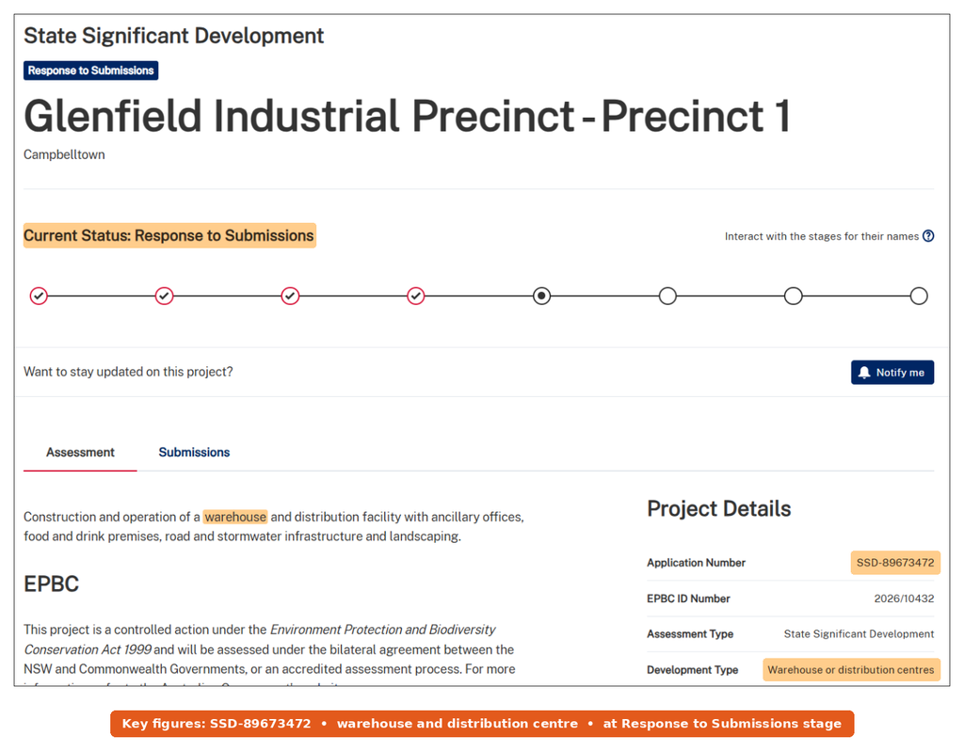
Task: Select the current fifth stage marker
Action: pyautogui.click(x=541, y=296)
